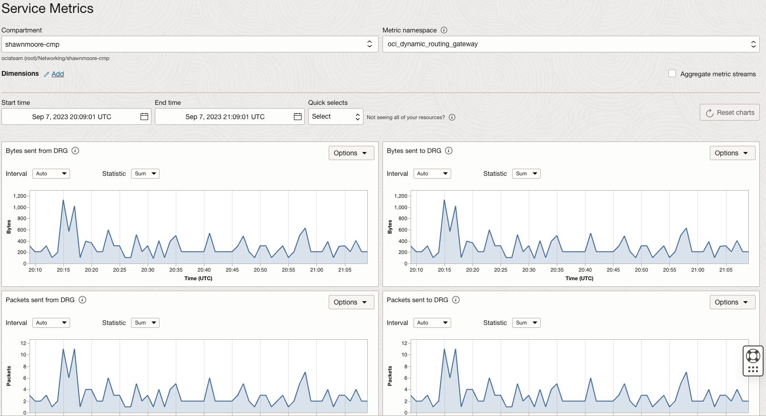The height and width of the screenshot is (416, 766).
Task: Open the End time calendar picker icon
Action: [298, 117]
